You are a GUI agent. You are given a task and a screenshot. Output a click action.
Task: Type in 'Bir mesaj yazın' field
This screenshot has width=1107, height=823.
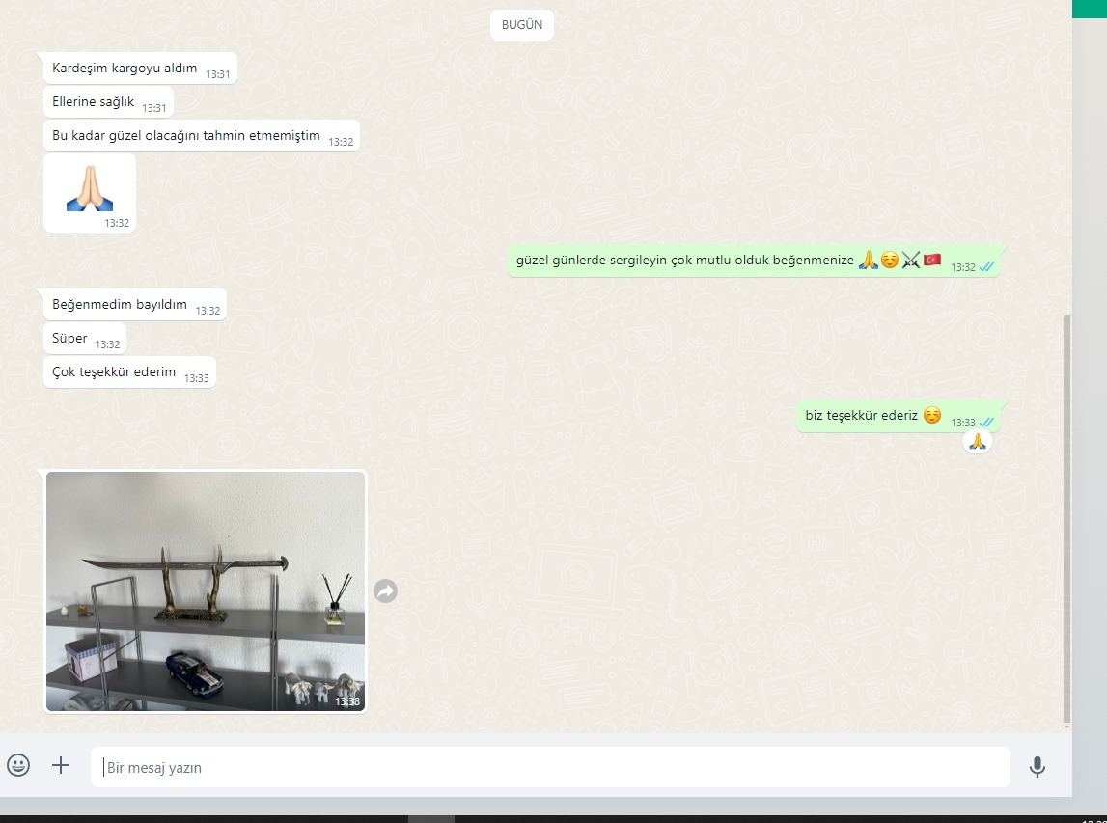pyautogui.click(x=550, y=767)
